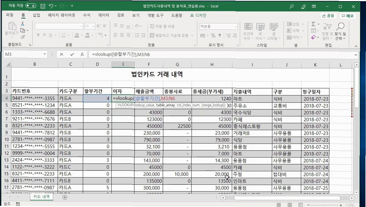
Task: Click the clear eraser icon
Action: [x=313, y=37]
